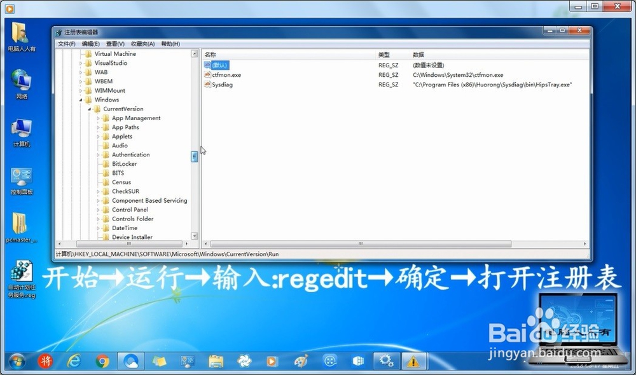Select the Virtual Machine key

pyautogui.click(x=115, y=54)
